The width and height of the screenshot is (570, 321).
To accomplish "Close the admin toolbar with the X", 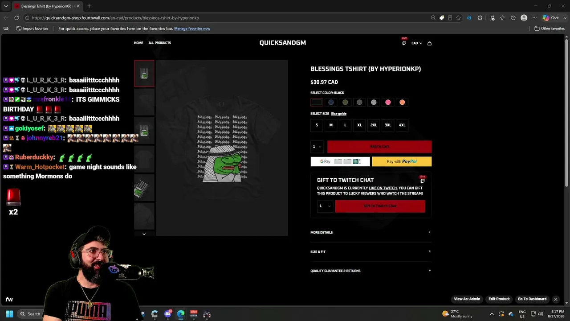I will pyautogui.click(x=556, y=299).
